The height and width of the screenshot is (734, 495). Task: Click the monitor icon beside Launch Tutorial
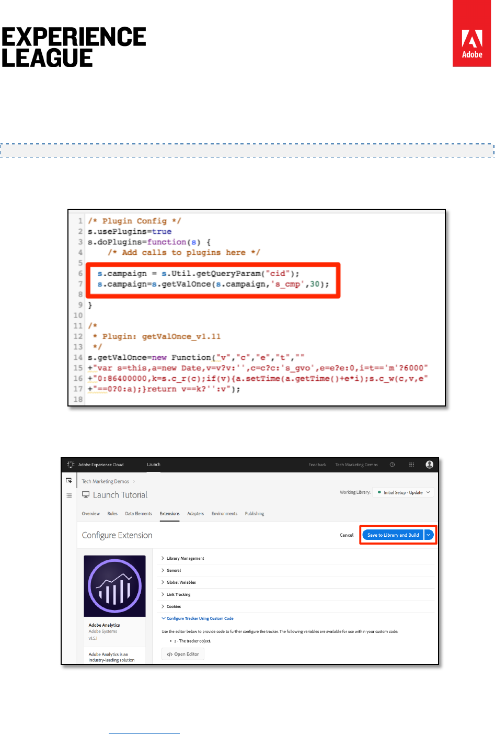(x=86, y=495)
